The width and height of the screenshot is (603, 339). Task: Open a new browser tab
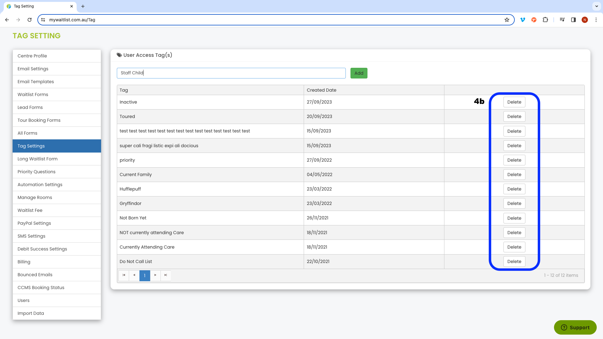click(83, 6)
